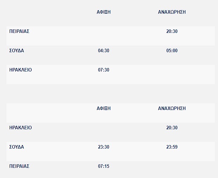
Task: Click the 20:30 departure time from ΠΕΙΡΑΙΑΣ
Action: pos(172,31)
